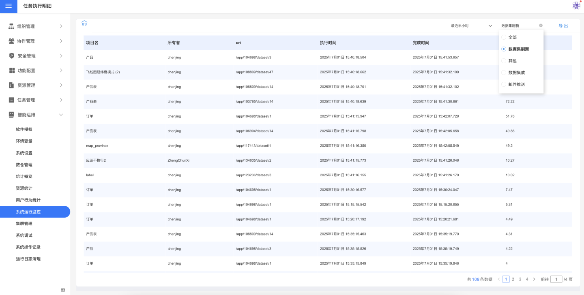Choose the 邮件推送 radio option

504,84
